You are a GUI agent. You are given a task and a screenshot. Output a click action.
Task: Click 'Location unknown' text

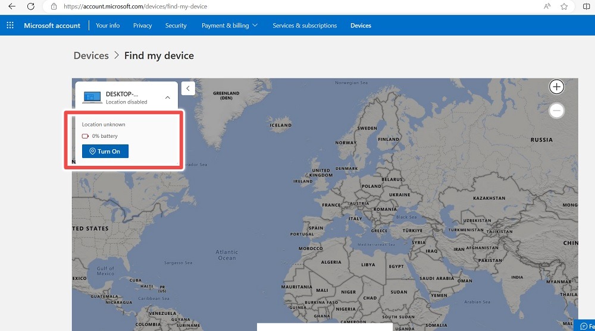pyautogui.click(x=104, y=124)
